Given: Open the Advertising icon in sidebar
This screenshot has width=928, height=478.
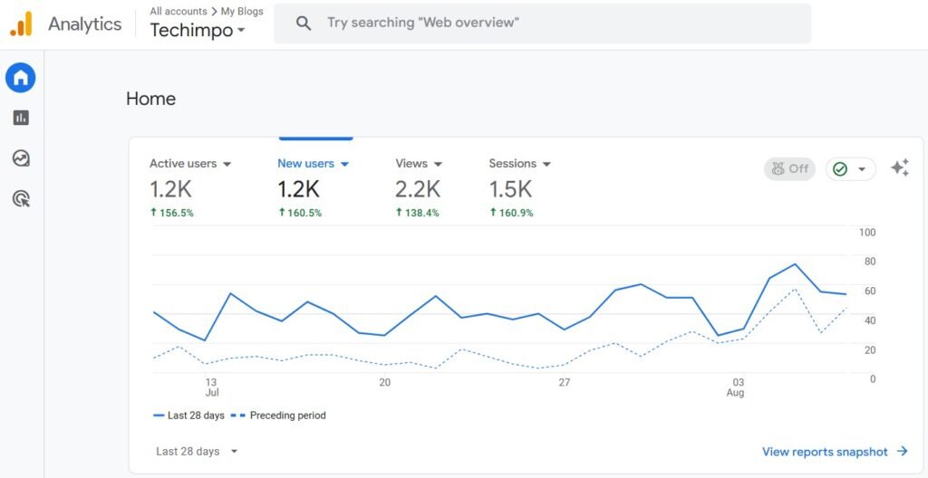Looking at the screenshot, I should pos(21,198).
